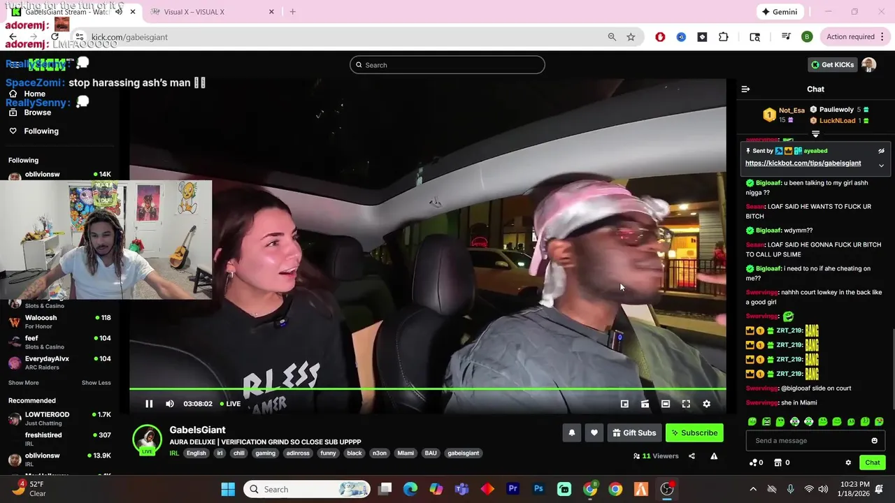Click the Get KICKs button
Viewport: 895px width, 503px height.
pyautogui.click(x=832, y=65)
